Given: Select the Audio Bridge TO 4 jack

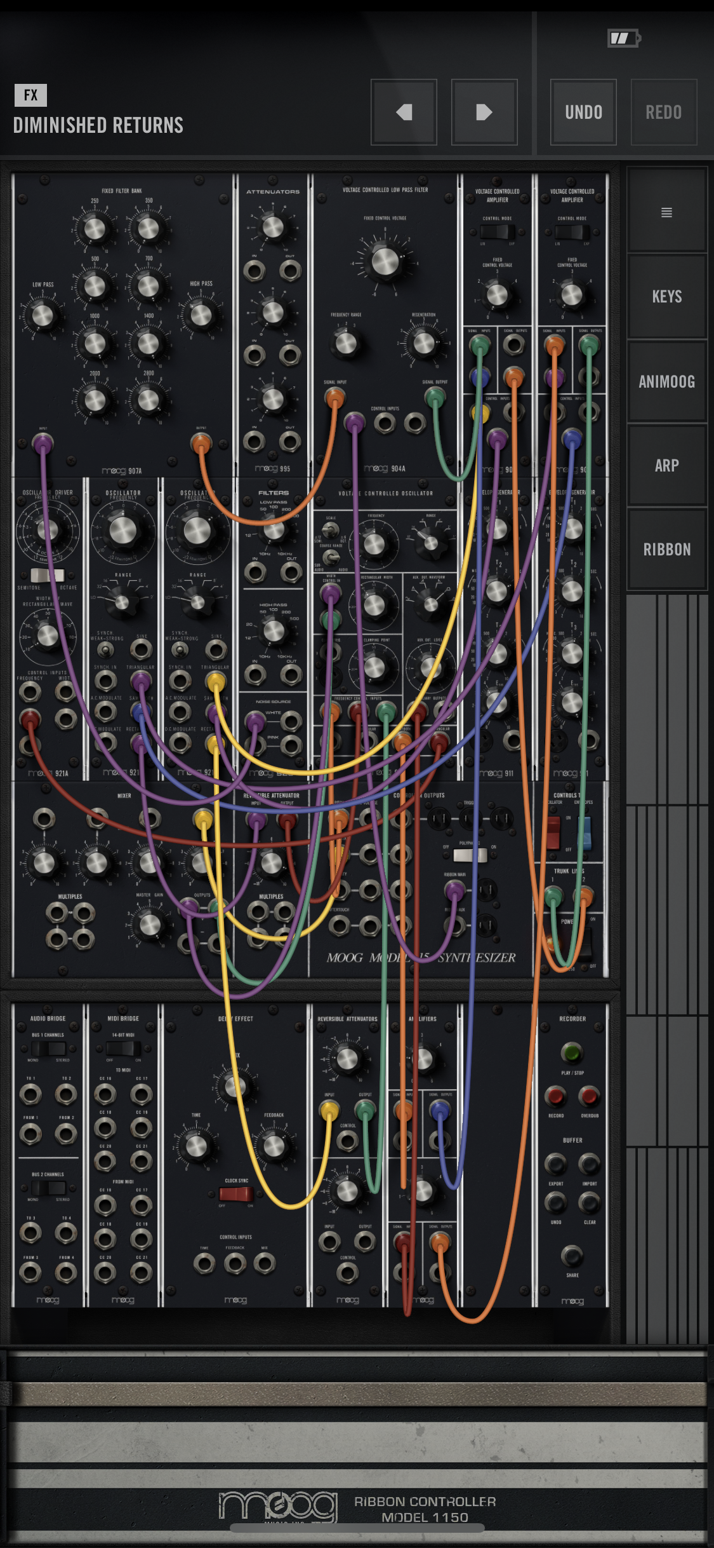Looking at the screenshot, I should 66,1233.
